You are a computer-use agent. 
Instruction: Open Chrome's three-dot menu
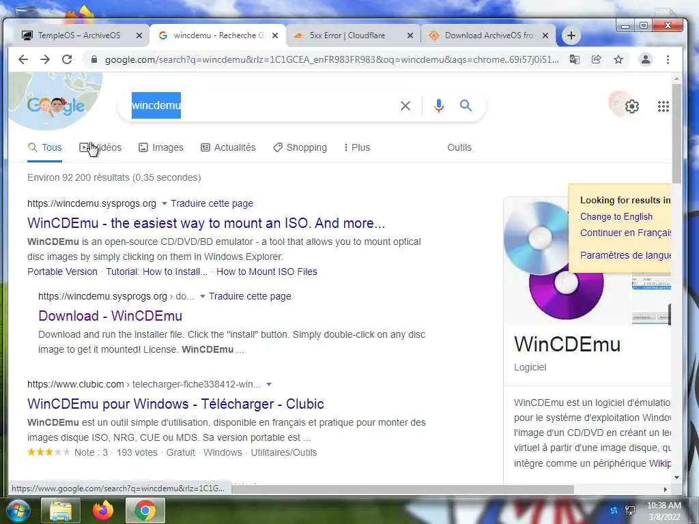(x=668, y=59)
